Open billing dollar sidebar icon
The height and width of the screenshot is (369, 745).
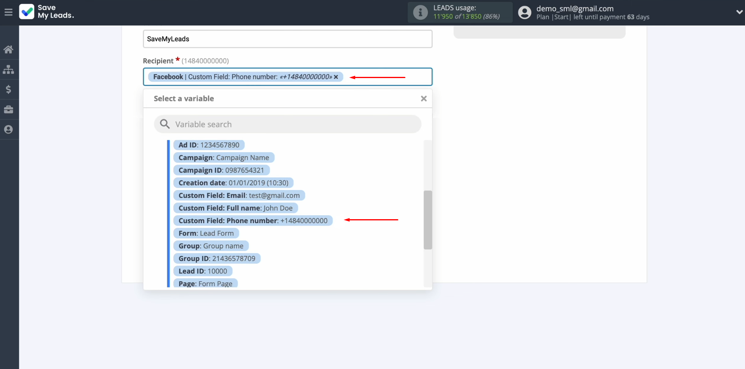8,89
